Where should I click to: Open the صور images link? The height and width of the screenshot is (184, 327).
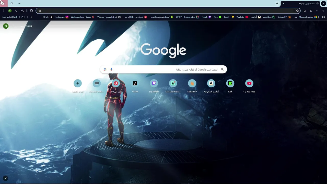tap(22, 26)
